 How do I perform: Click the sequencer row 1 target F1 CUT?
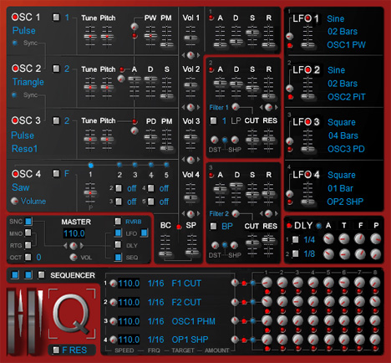pos(186,284)
